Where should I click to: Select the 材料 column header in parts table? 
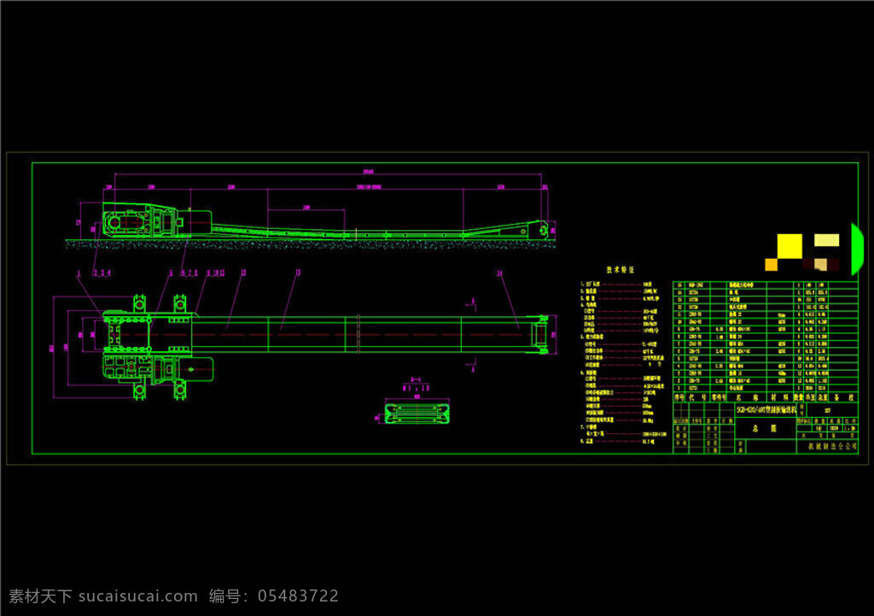pyautogui.click(x=780, y=398)
